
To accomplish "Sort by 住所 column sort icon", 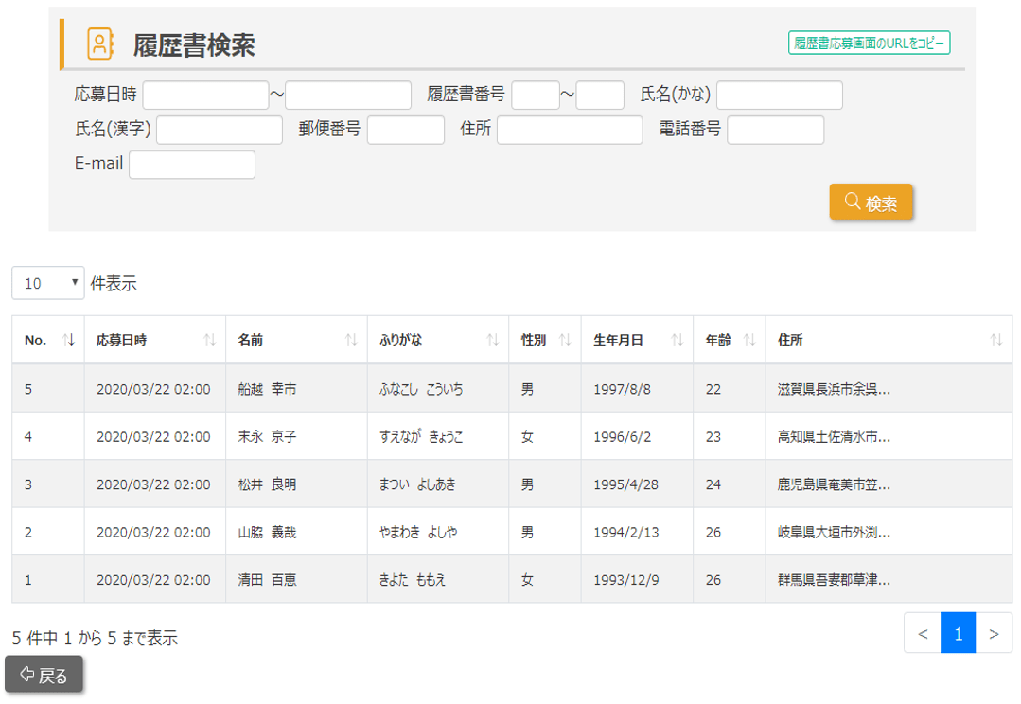I will (x=995, y=341).
